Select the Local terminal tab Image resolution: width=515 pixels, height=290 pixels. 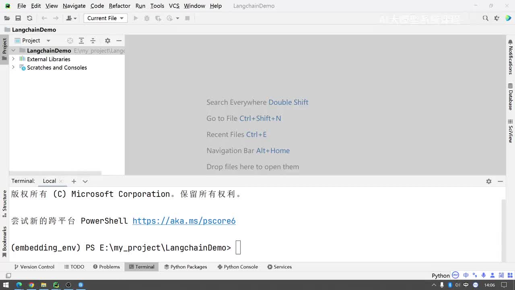click(49, 181)
